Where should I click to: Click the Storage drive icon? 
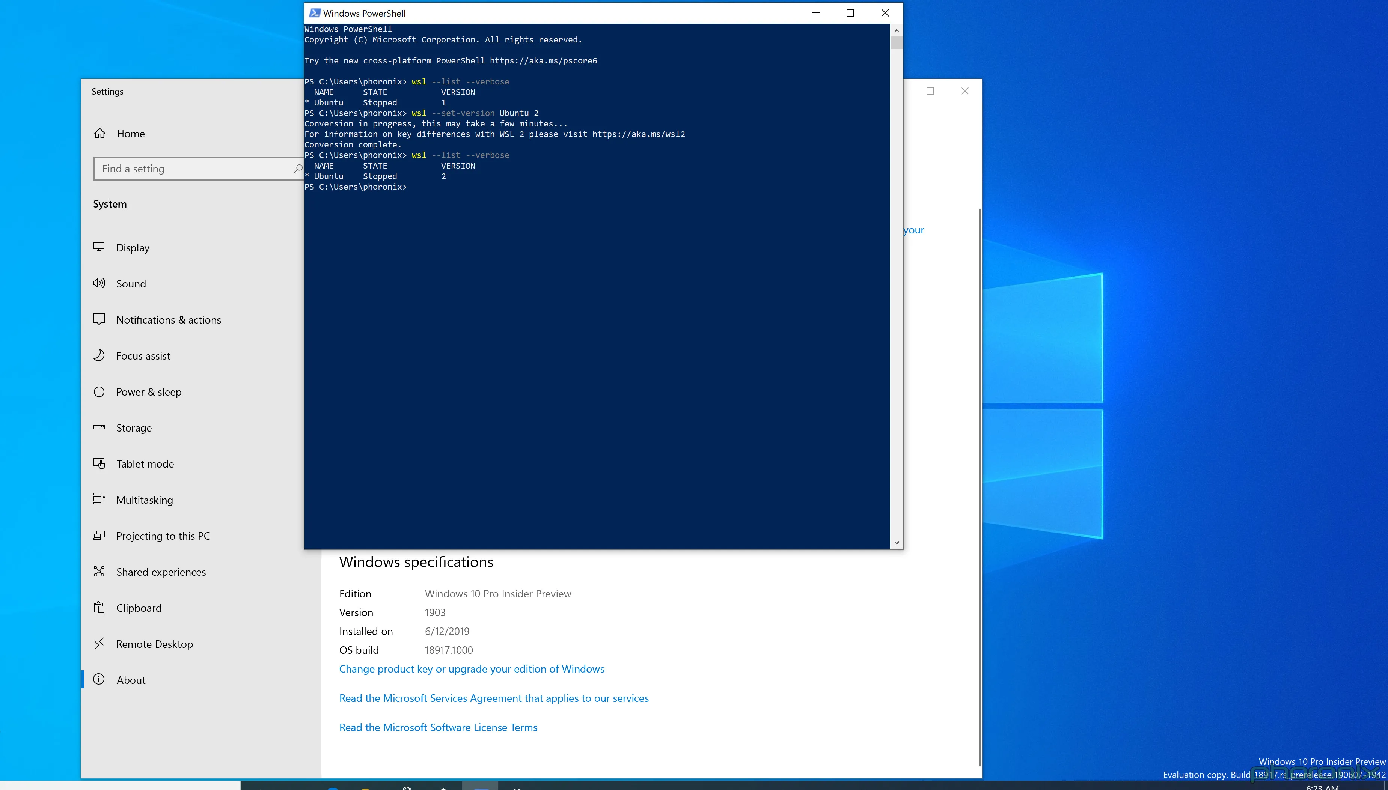pyautogui.click(x=99, y=427)
